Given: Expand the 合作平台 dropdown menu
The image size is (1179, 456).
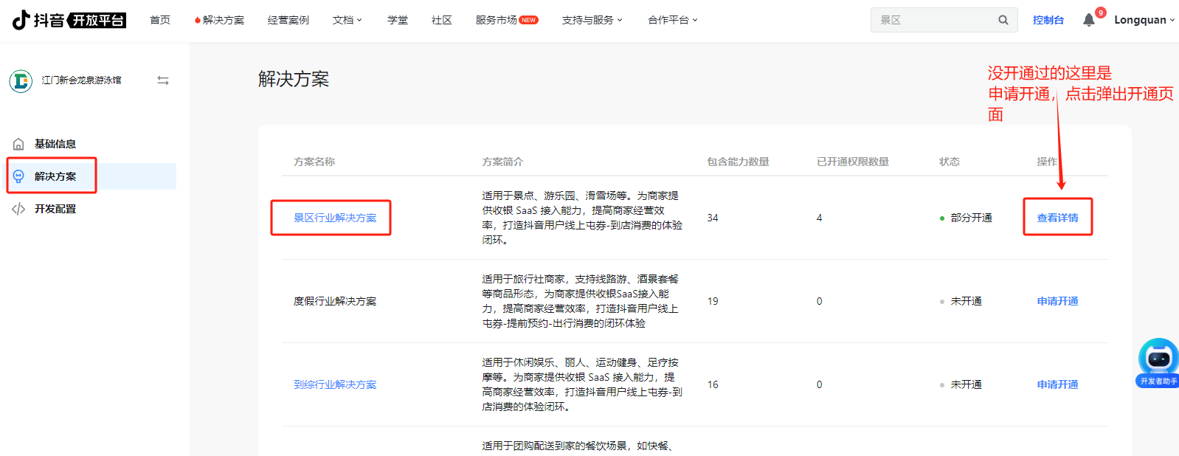Looking at the screenshot, I should [672, 20].
